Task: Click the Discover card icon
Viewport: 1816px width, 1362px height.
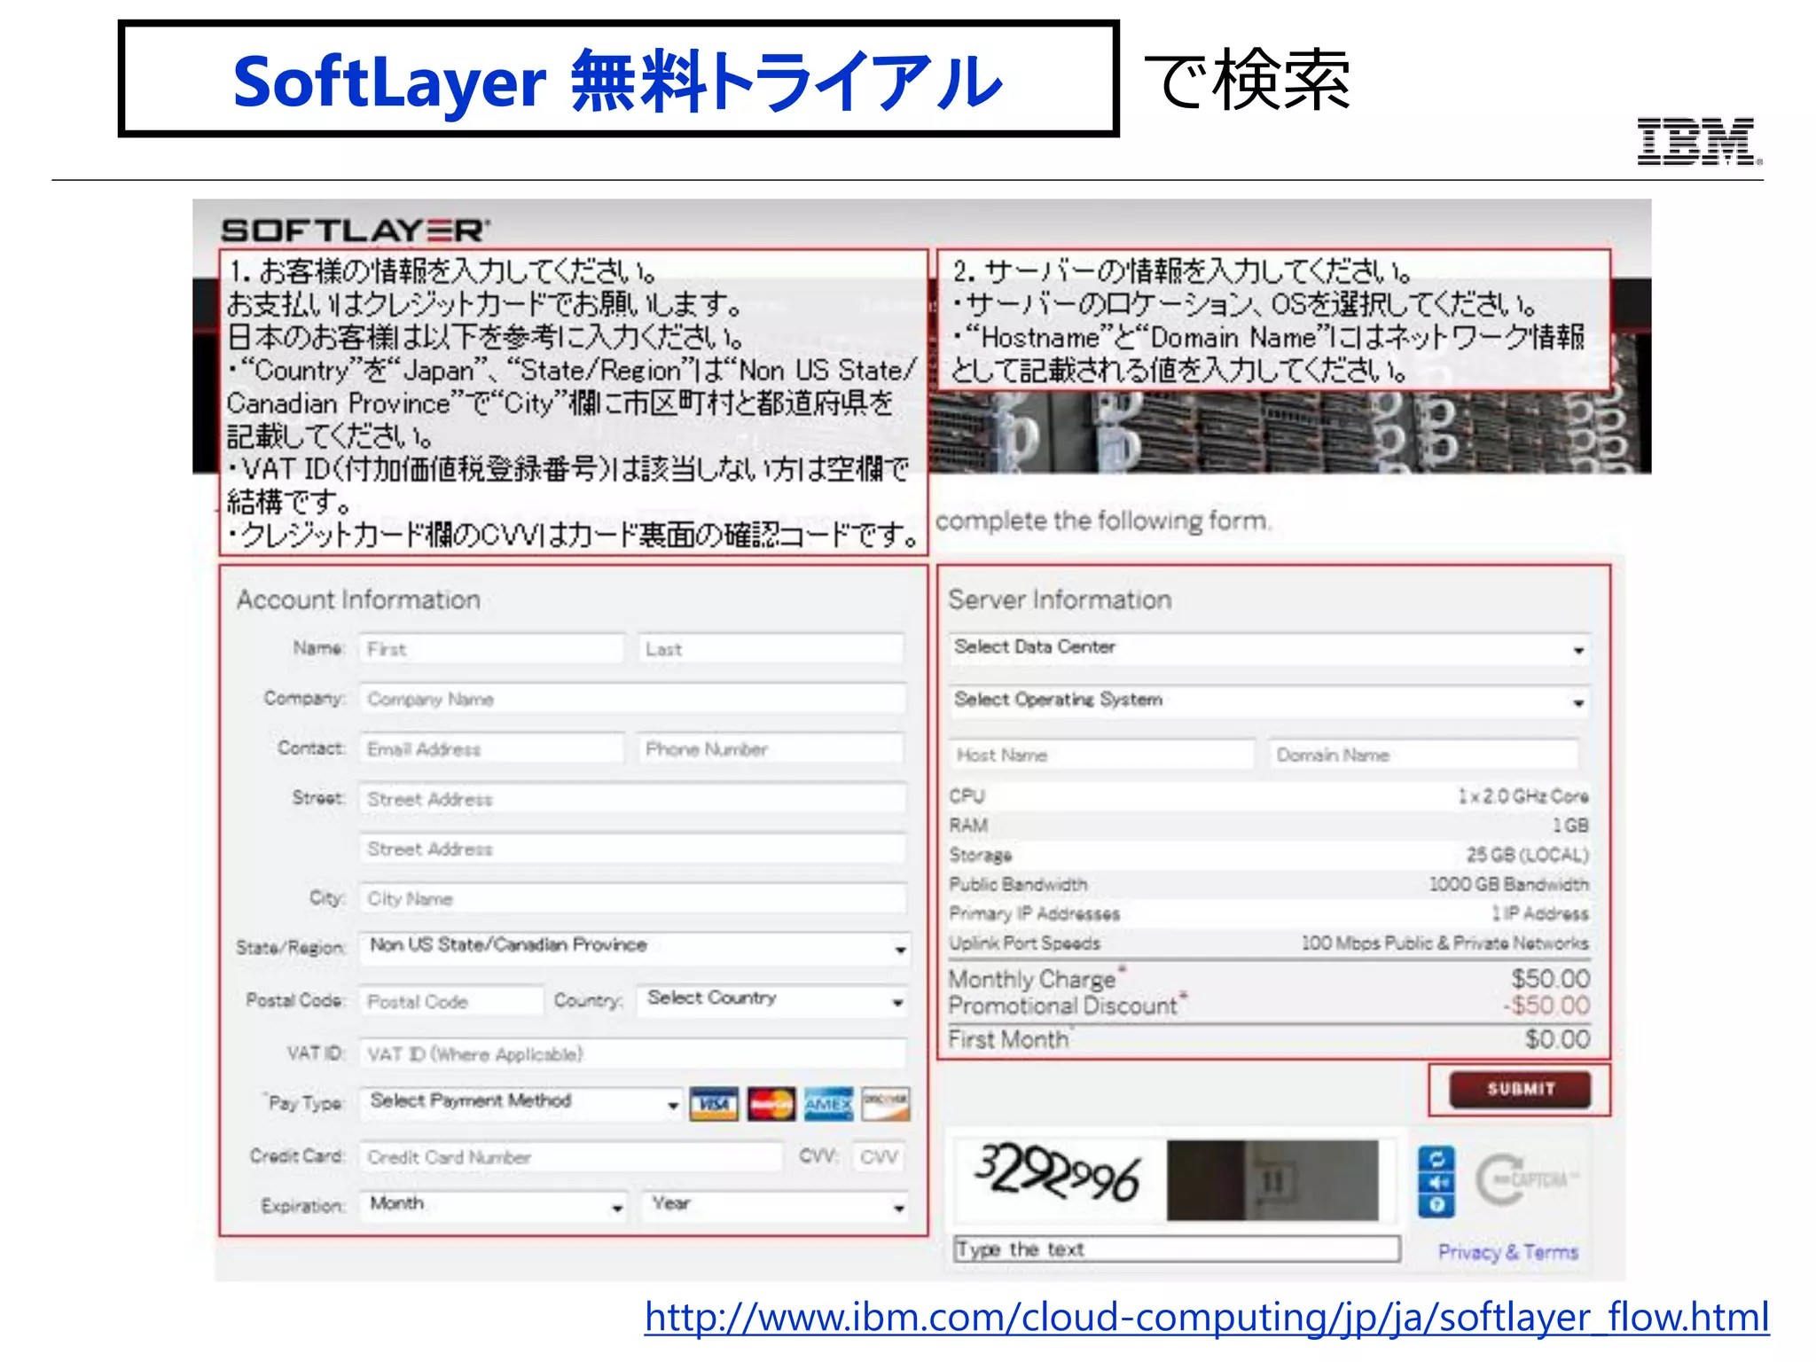Action: [886, 1104]
